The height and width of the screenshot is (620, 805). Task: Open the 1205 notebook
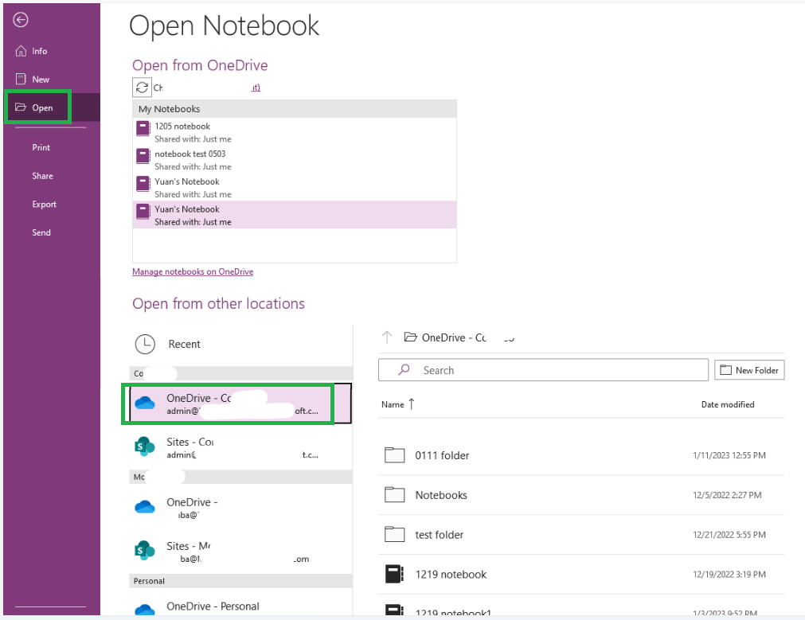click(x=294, y=132)
